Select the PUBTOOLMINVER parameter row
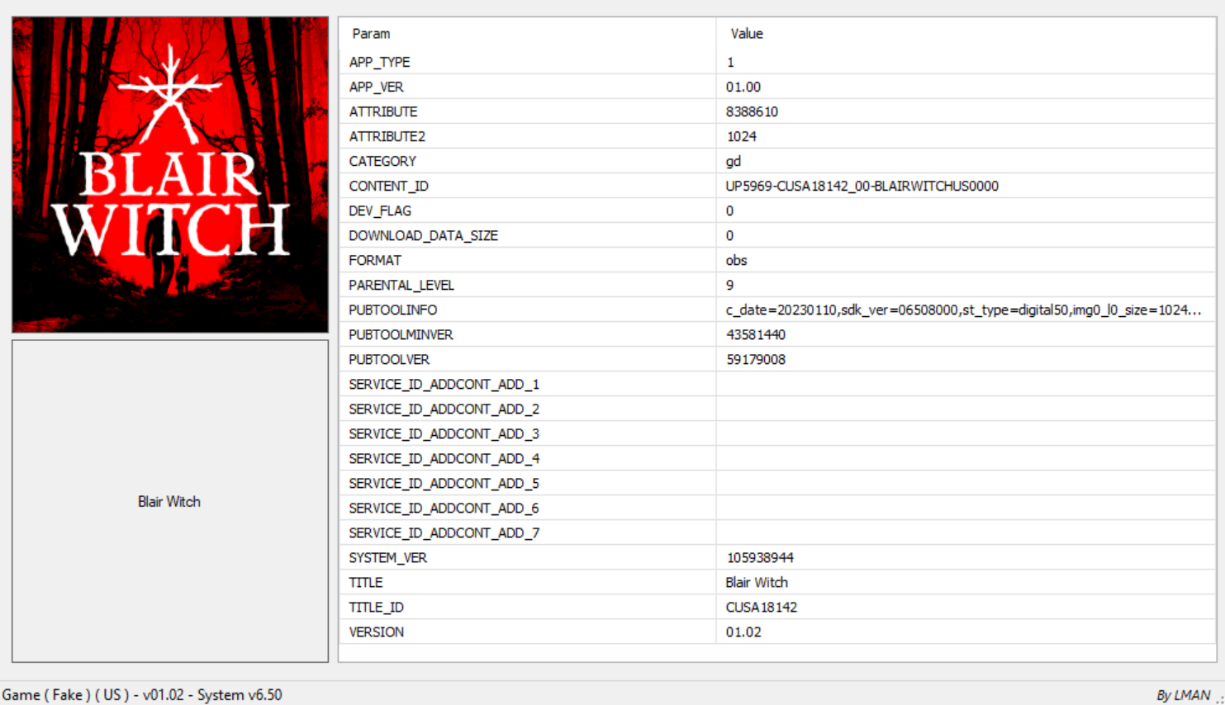The image size is (1225, 705). [777, 334]
